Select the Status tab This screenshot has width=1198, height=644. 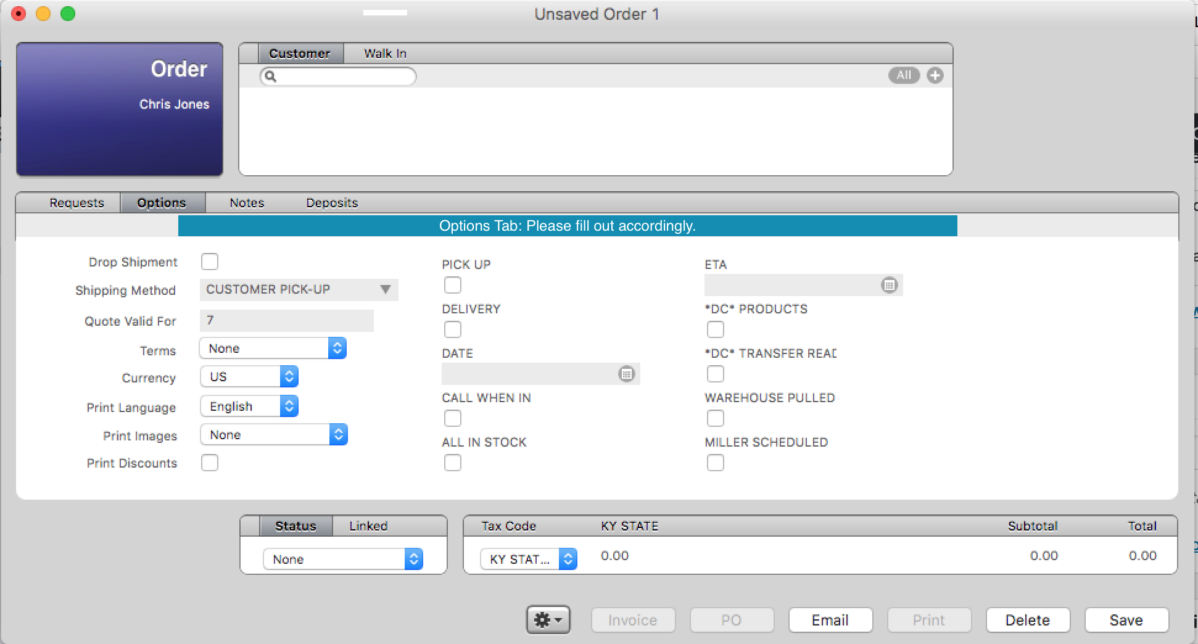point(295,526)
